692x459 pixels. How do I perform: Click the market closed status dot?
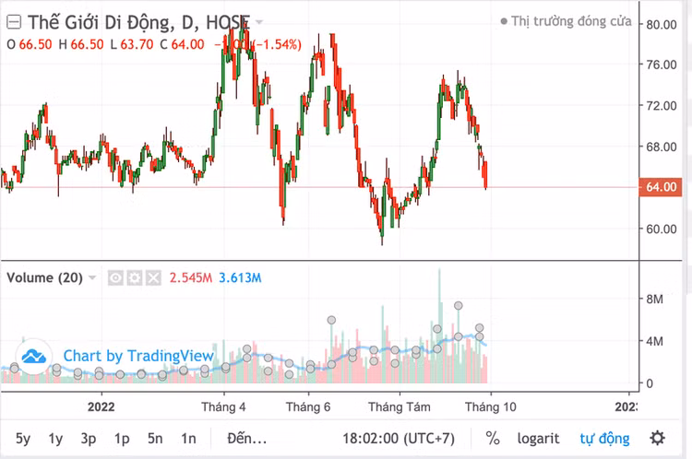504,21
